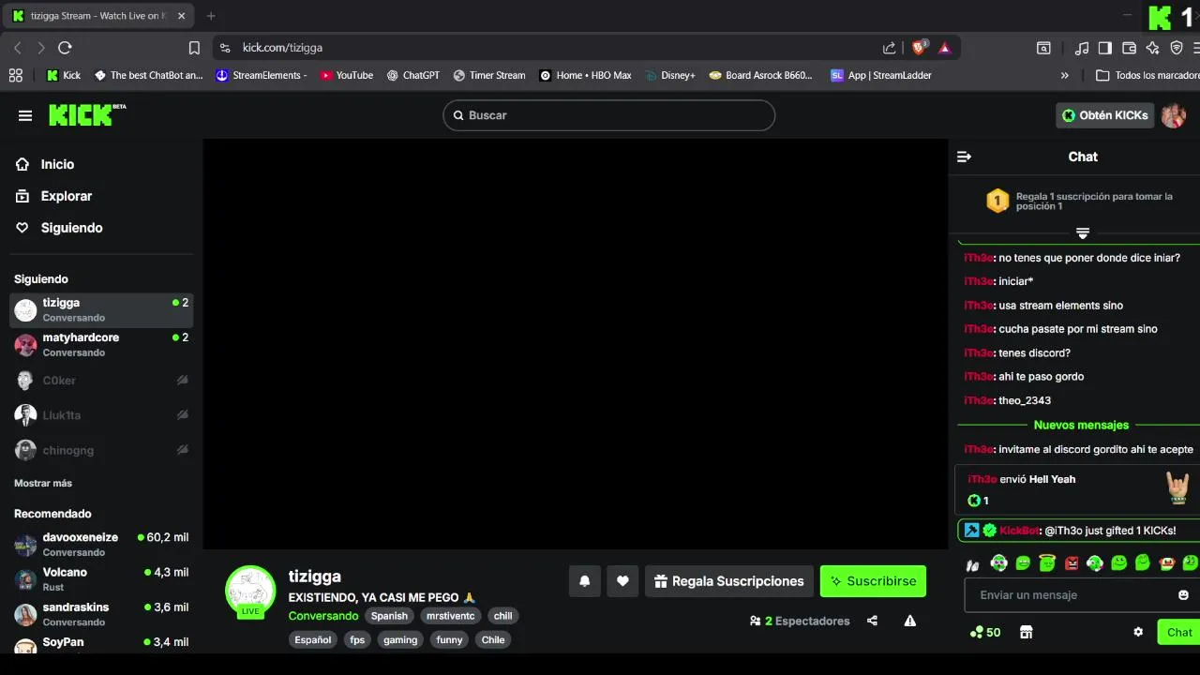Pick the angry red emote
The width and height of the screenshot is (1200, 675).
pos(1072,563)
